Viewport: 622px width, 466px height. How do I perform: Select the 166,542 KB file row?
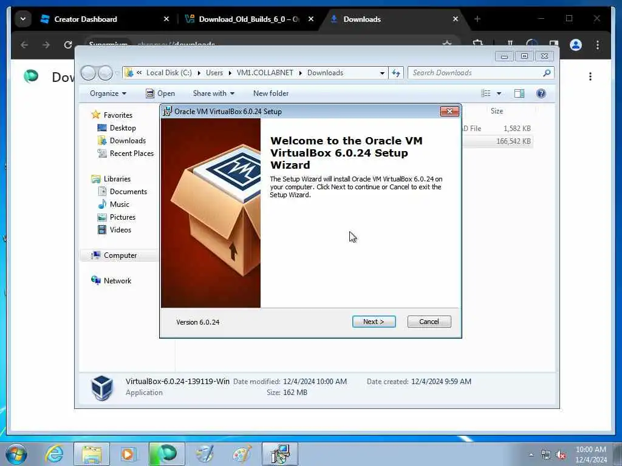point(497,141)
